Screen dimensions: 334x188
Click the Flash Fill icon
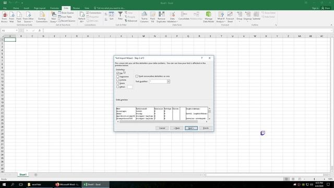tap(152, 17)
